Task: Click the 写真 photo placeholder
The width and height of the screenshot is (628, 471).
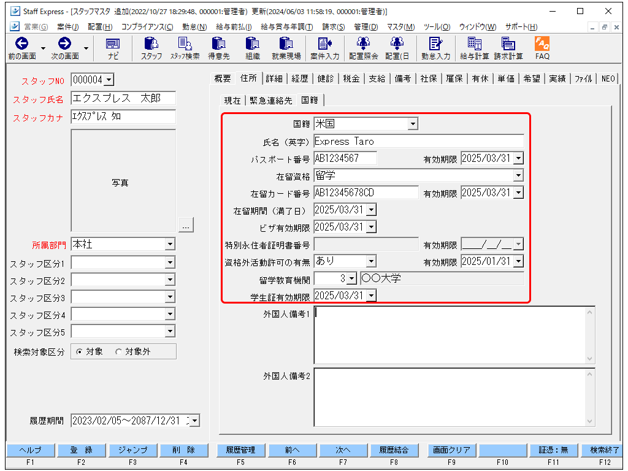Action: [123, 181]
